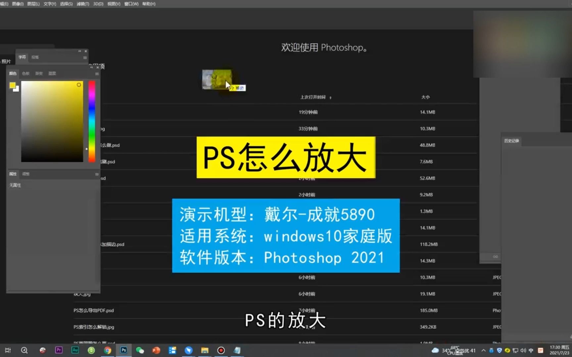The width and height of the screenshot is (572, 357).
Task: Open File Explorer from the taskbar
Action: [205, 350]
